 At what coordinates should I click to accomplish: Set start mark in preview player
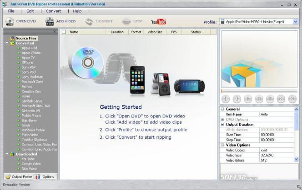tap(226, 99)
